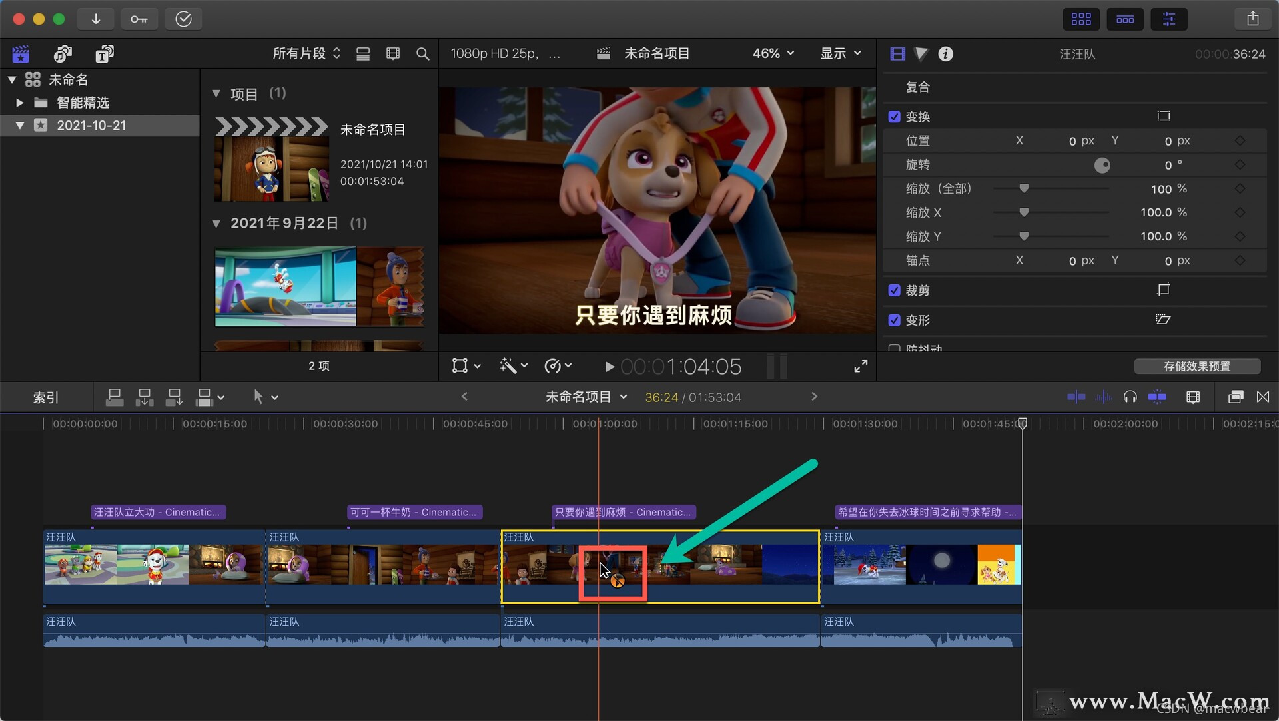Uncheck the 变换 transform checkbox

[x=894, y=117]
